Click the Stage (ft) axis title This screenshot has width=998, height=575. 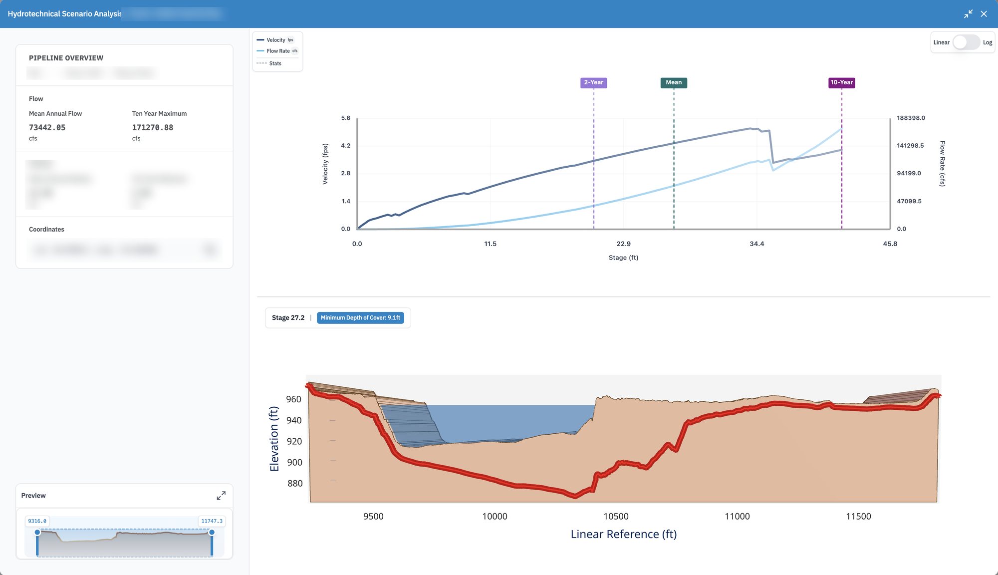(x=623, y=258)
